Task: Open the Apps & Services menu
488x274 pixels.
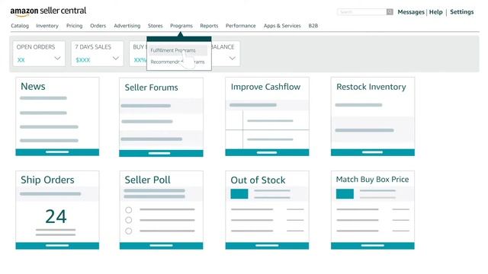Action: click(x=282, y=26)
